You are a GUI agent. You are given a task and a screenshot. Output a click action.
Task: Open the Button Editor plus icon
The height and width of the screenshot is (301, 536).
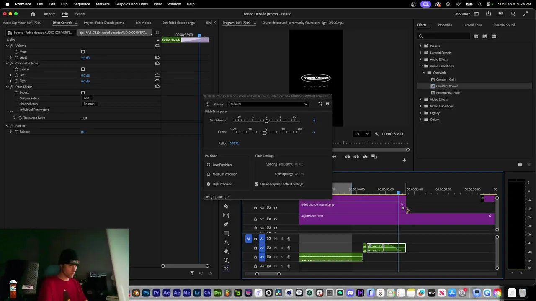(404, 160)
